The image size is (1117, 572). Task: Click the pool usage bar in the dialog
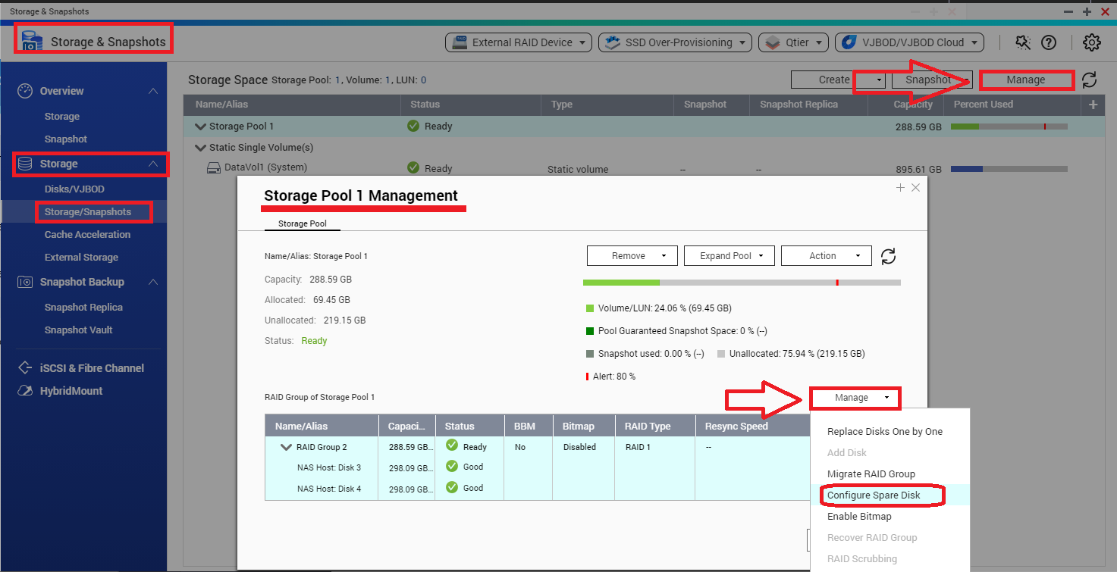[741, 283]
